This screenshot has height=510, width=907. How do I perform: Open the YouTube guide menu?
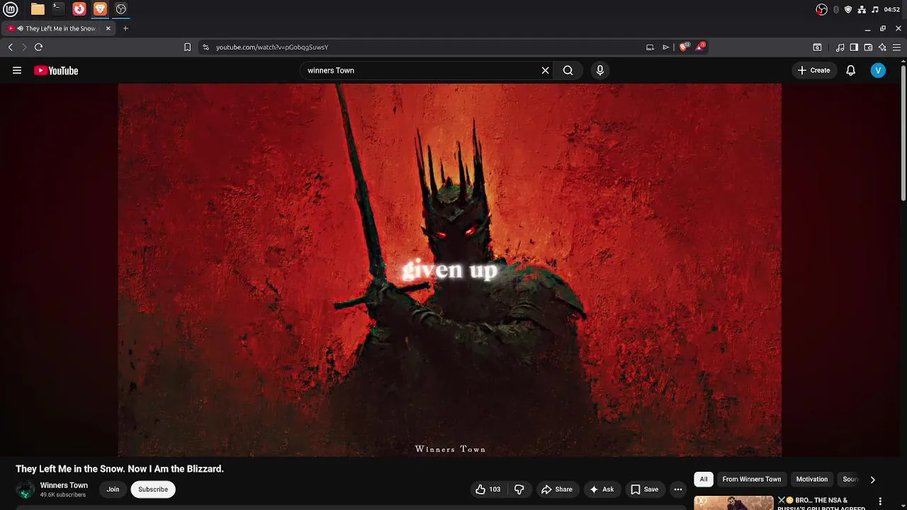[17, 70]
